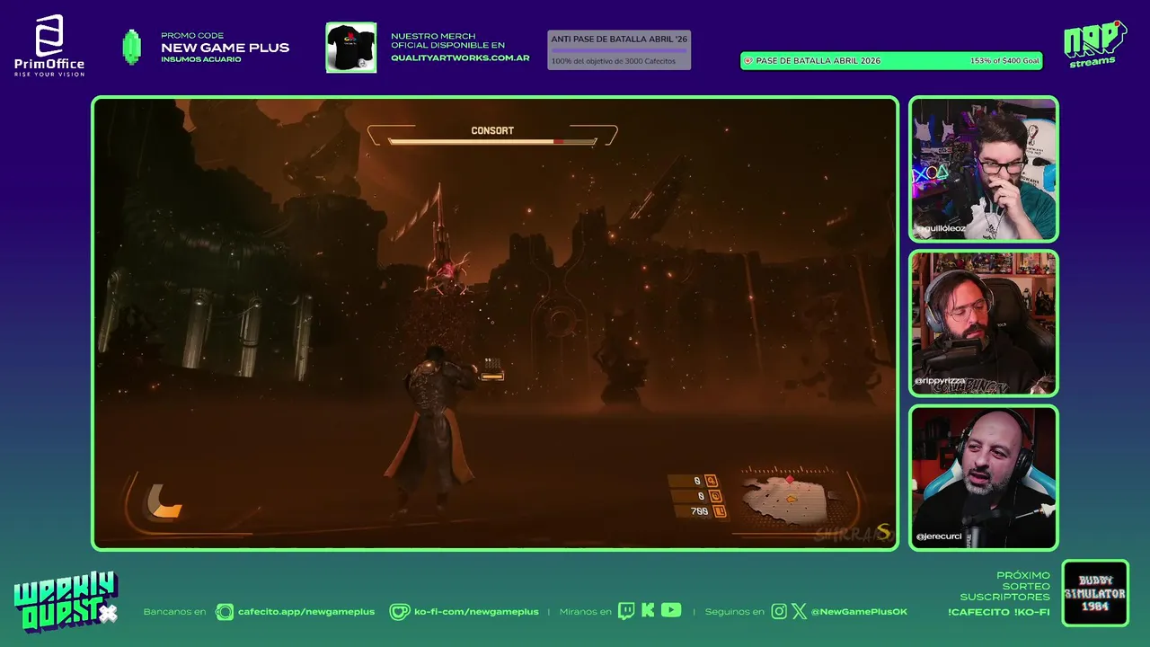Open QUALITYARTWORKS.COM.AR merch link
Image resolution: width=1150 pixels, height=647 pixels.
(460, 58)
